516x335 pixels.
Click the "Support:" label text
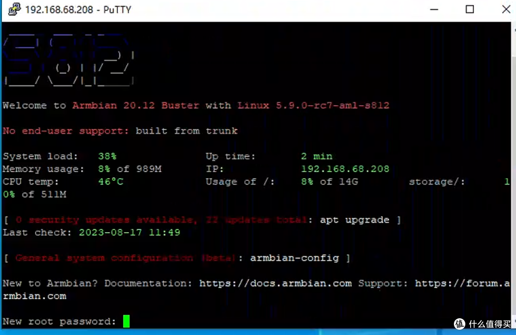click(383, 283)
